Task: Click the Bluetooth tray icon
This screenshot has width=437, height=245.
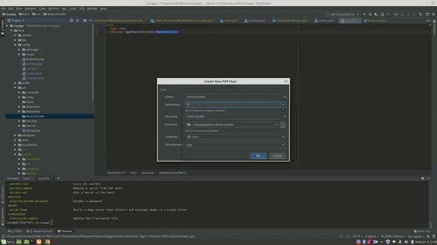Action: (x=364, y=242)
